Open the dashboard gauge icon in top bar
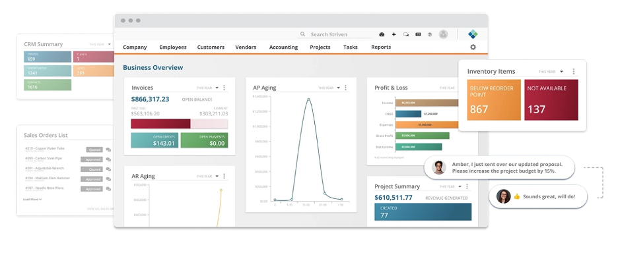 click(x=382, y=35)
